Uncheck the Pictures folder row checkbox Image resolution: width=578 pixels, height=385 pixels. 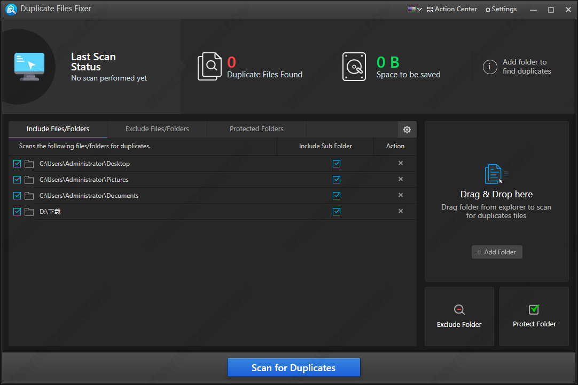[x=17, y=180]
